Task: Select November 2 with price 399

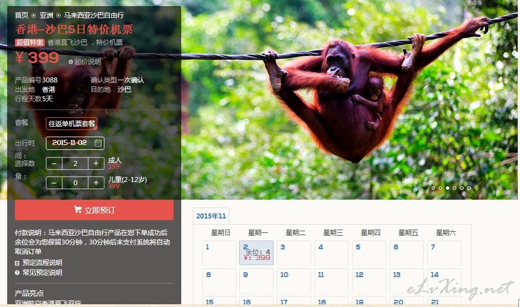Action: pyautogui.click(x=256, y=253)
